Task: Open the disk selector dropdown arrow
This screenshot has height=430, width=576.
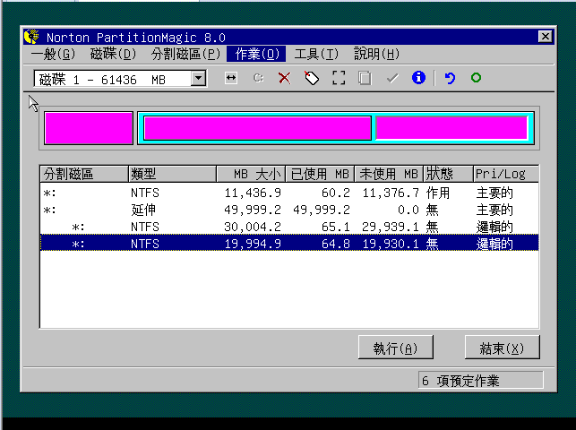Action: point(198,78)
